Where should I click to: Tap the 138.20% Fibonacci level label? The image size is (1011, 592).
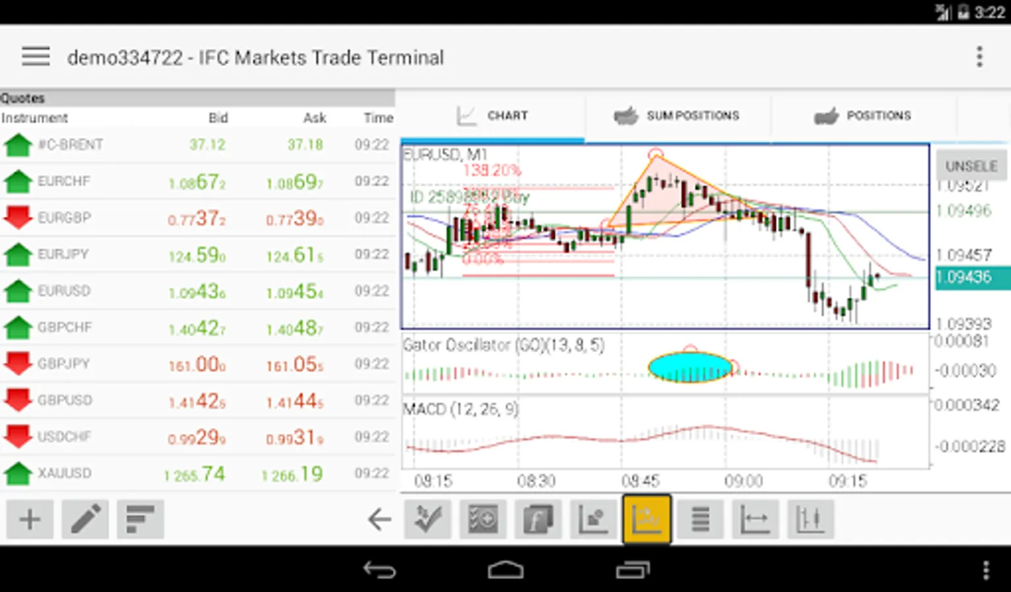pos(492,170)
